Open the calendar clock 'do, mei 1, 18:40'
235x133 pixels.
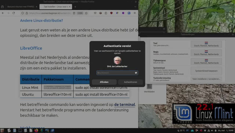[x=226, y=131]
